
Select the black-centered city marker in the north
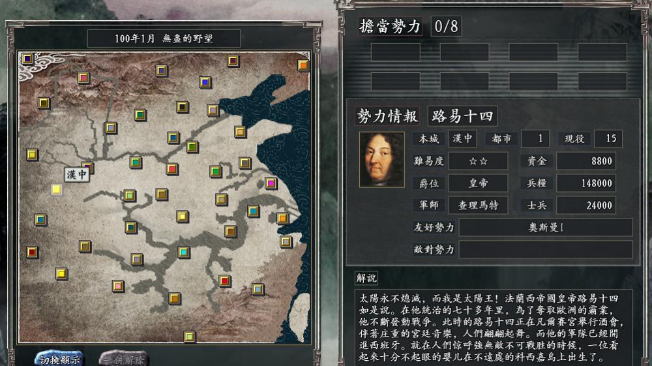(182, 107)
